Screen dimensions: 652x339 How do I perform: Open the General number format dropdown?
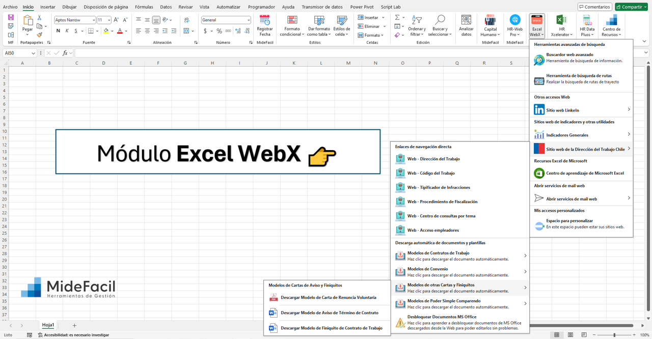249,20
